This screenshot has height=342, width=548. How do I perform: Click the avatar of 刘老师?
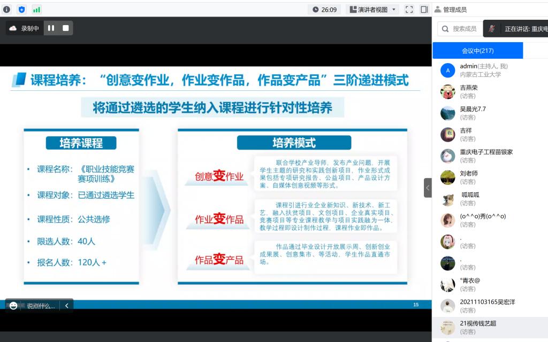[447, 177]
